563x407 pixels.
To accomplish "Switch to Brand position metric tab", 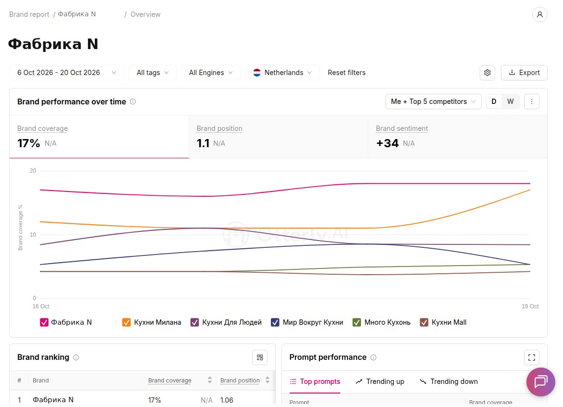I will pos(278,137).
